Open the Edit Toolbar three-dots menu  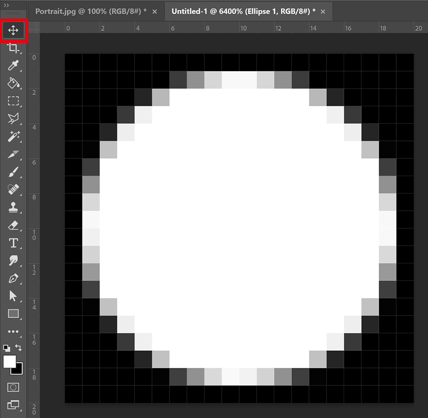[13, 331]
